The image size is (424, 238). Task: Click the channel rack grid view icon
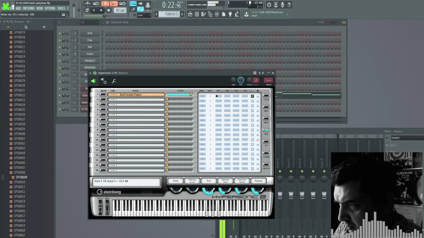pos(344,22)
